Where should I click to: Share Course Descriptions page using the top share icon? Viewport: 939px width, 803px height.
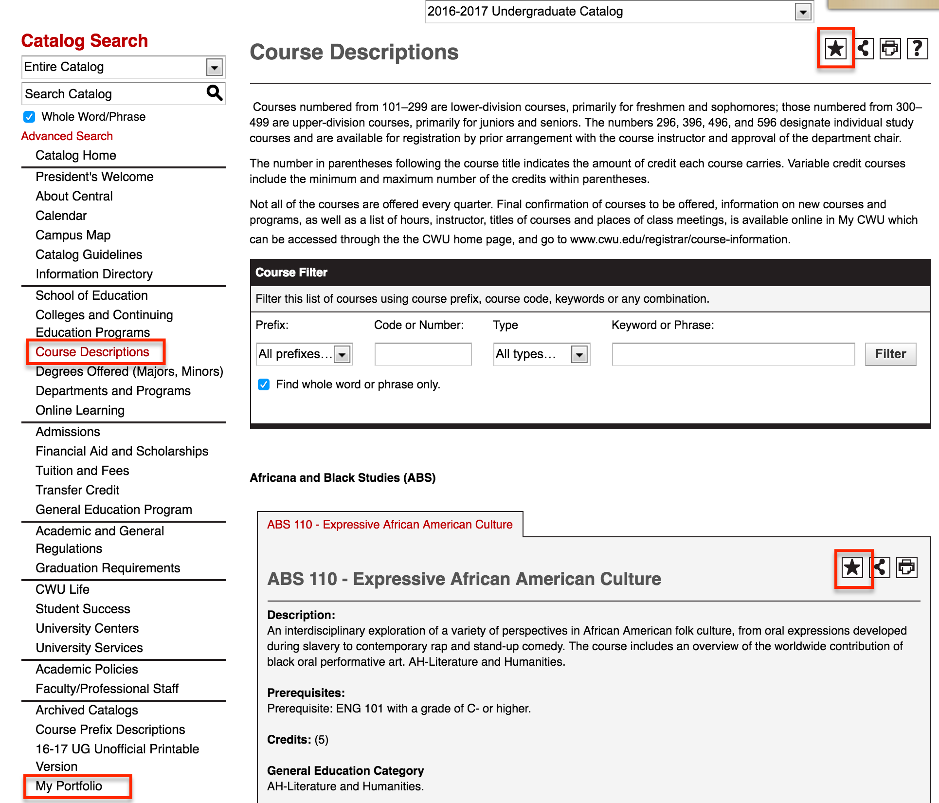click(x=864, y=48)
